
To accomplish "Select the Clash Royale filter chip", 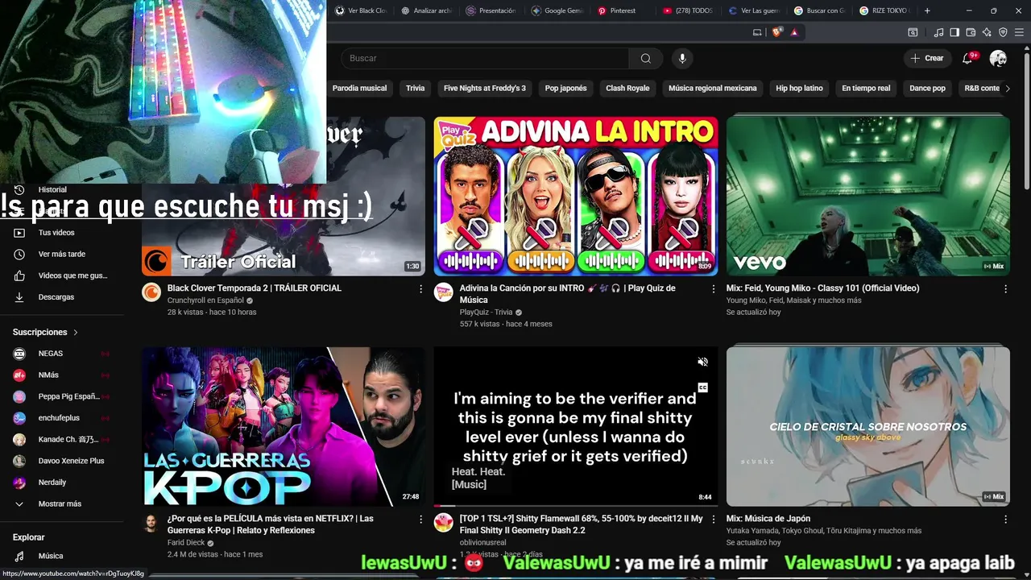I will [x=627, y=89].
